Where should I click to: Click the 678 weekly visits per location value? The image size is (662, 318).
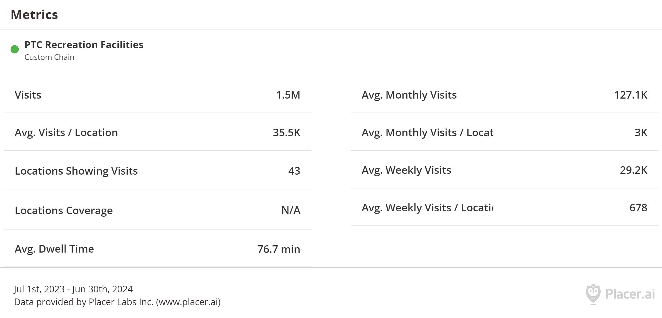point(638,208)
